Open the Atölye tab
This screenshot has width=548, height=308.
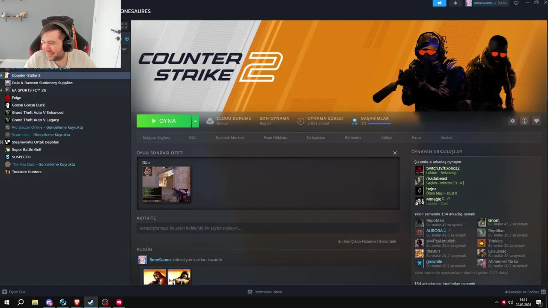pos(387,138)
